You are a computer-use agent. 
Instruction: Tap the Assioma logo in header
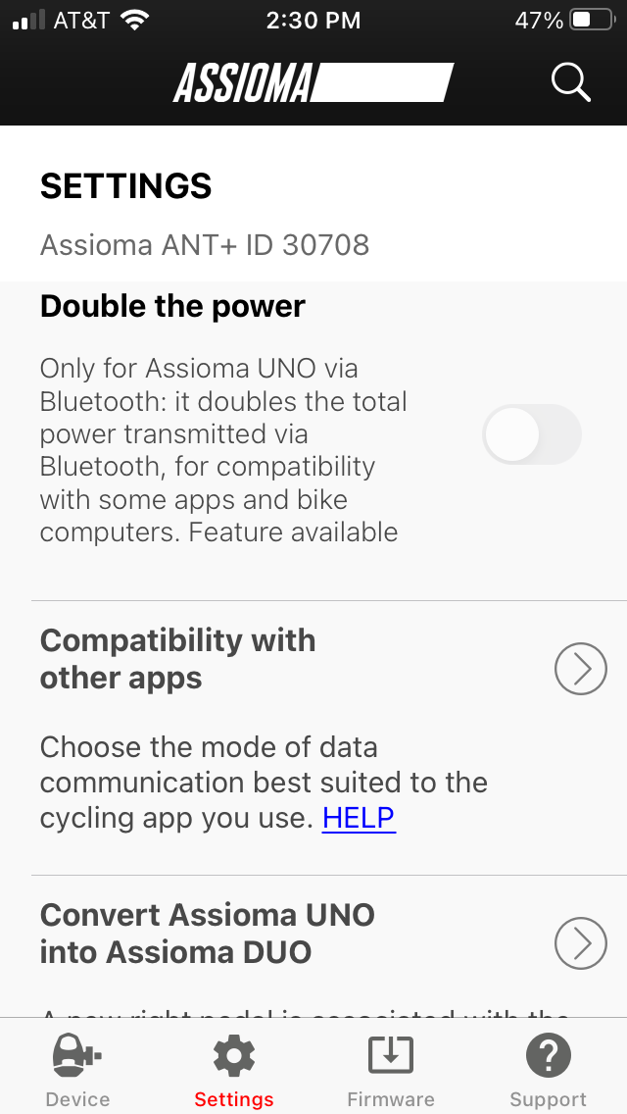click(x=313, y=83)
